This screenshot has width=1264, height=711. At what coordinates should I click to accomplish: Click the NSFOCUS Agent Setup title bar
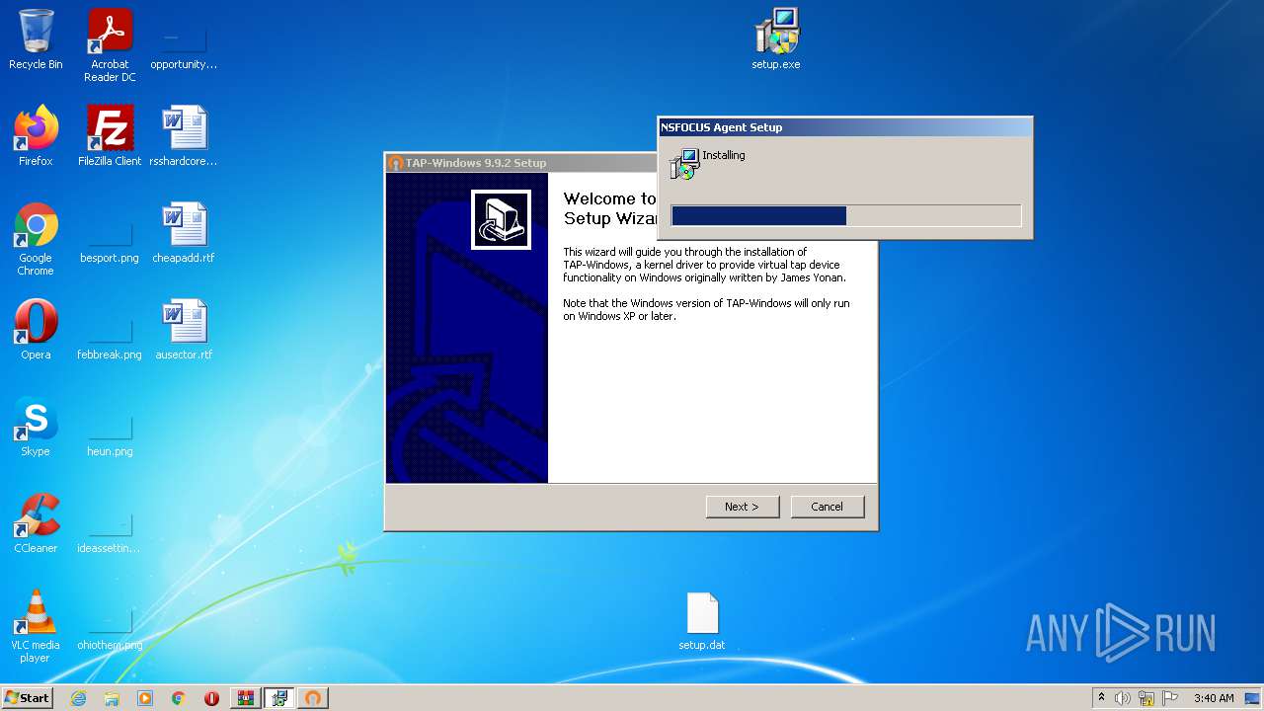click(845, 126)
